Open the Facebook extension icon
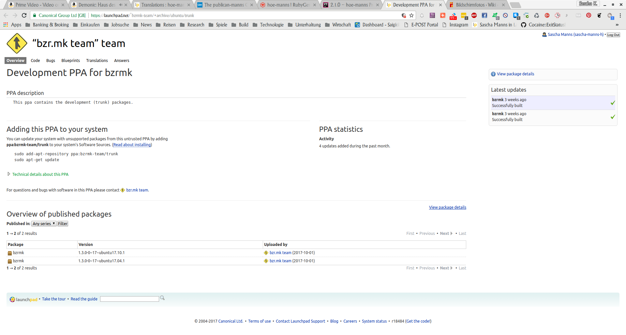 pyautogui.click(x=484, y=15)
